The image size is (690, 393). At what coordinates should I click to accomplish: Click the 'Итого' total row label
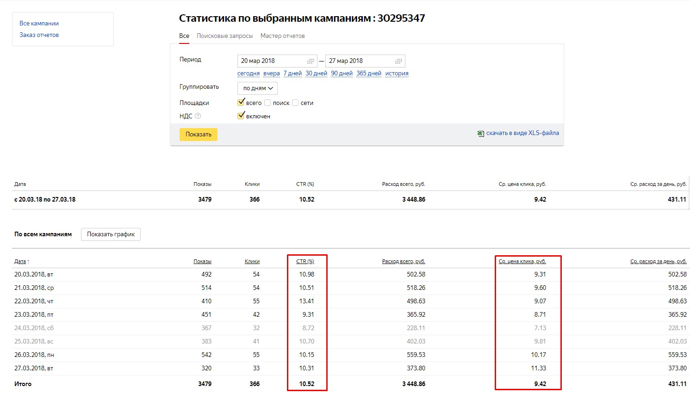(23, 384)
